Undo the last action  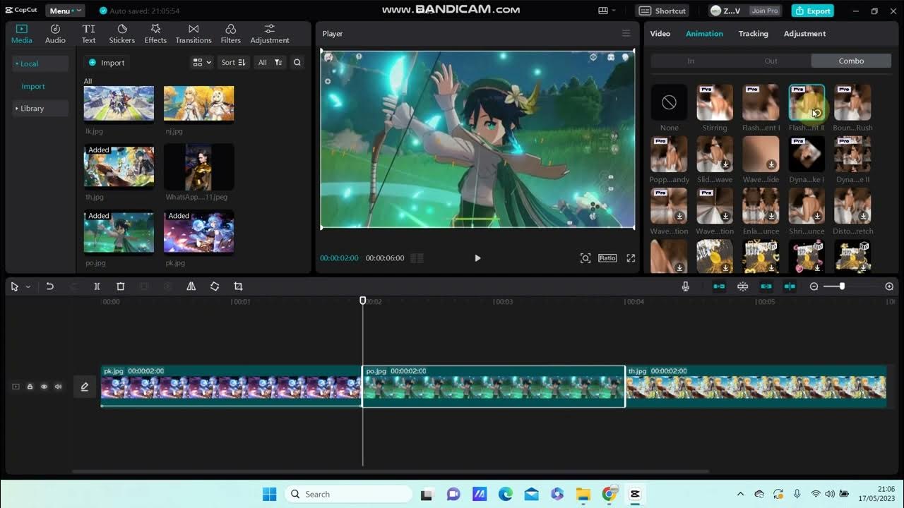pyautogui.click(x=49, y=286)
